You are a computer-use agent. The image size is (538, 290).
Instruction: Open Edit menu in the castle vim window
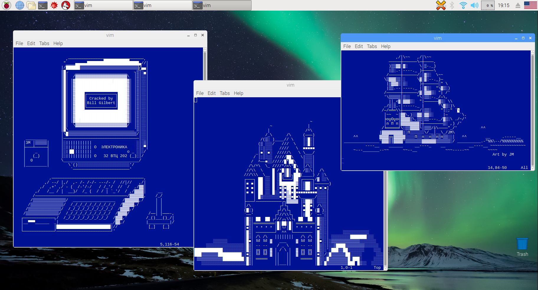tap(211, 93)
